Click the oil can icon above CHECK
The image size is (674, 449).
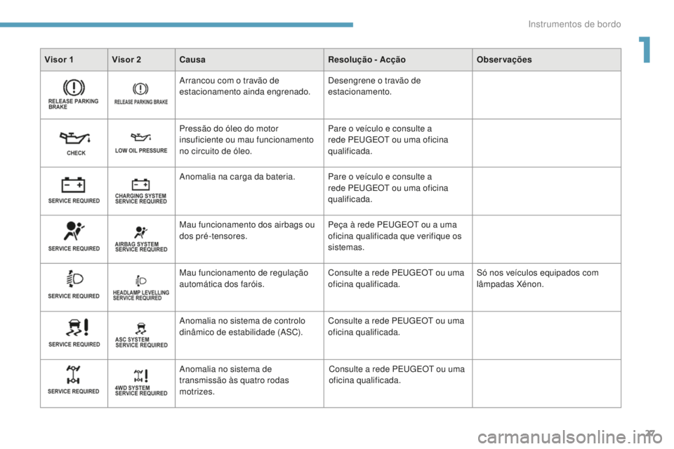click(x=75, y=138)
